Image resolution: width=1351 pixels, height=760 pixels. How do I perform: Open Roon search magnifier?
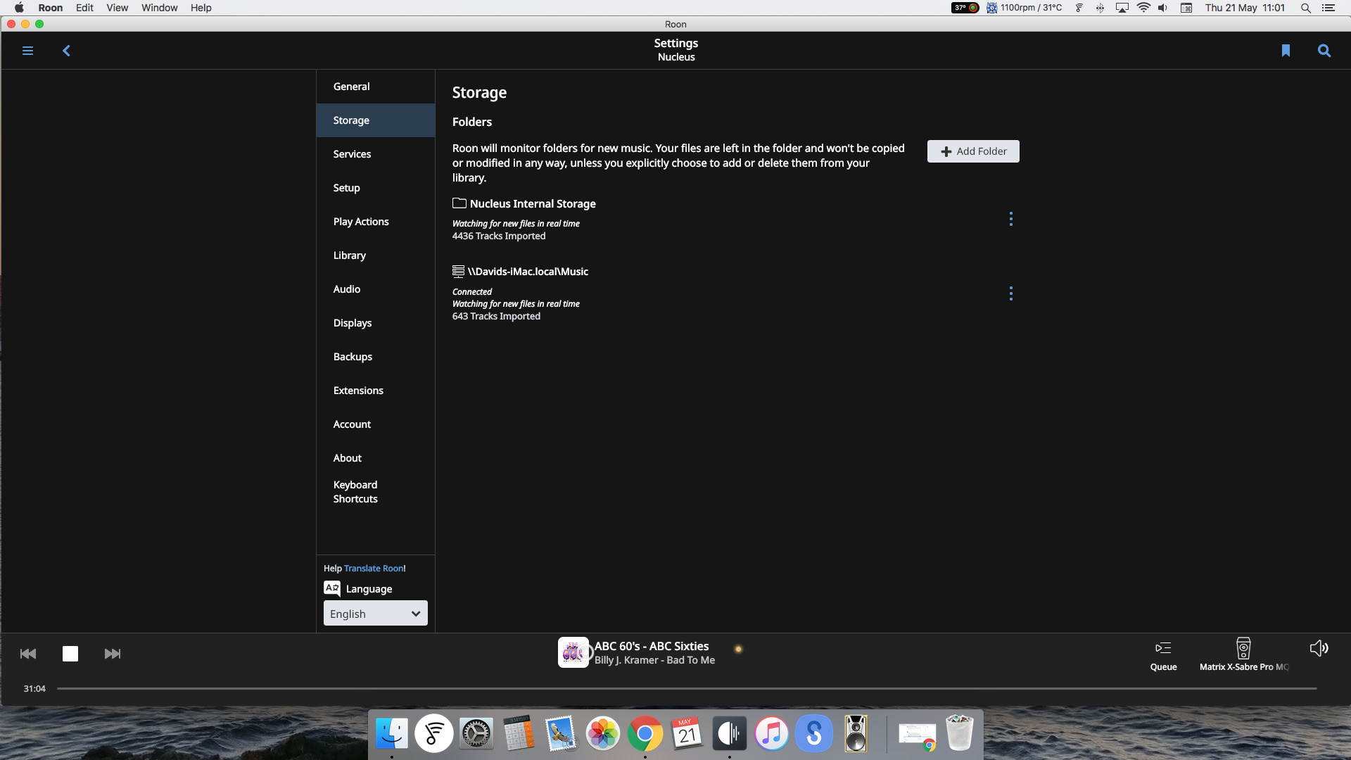(1324, 51)
